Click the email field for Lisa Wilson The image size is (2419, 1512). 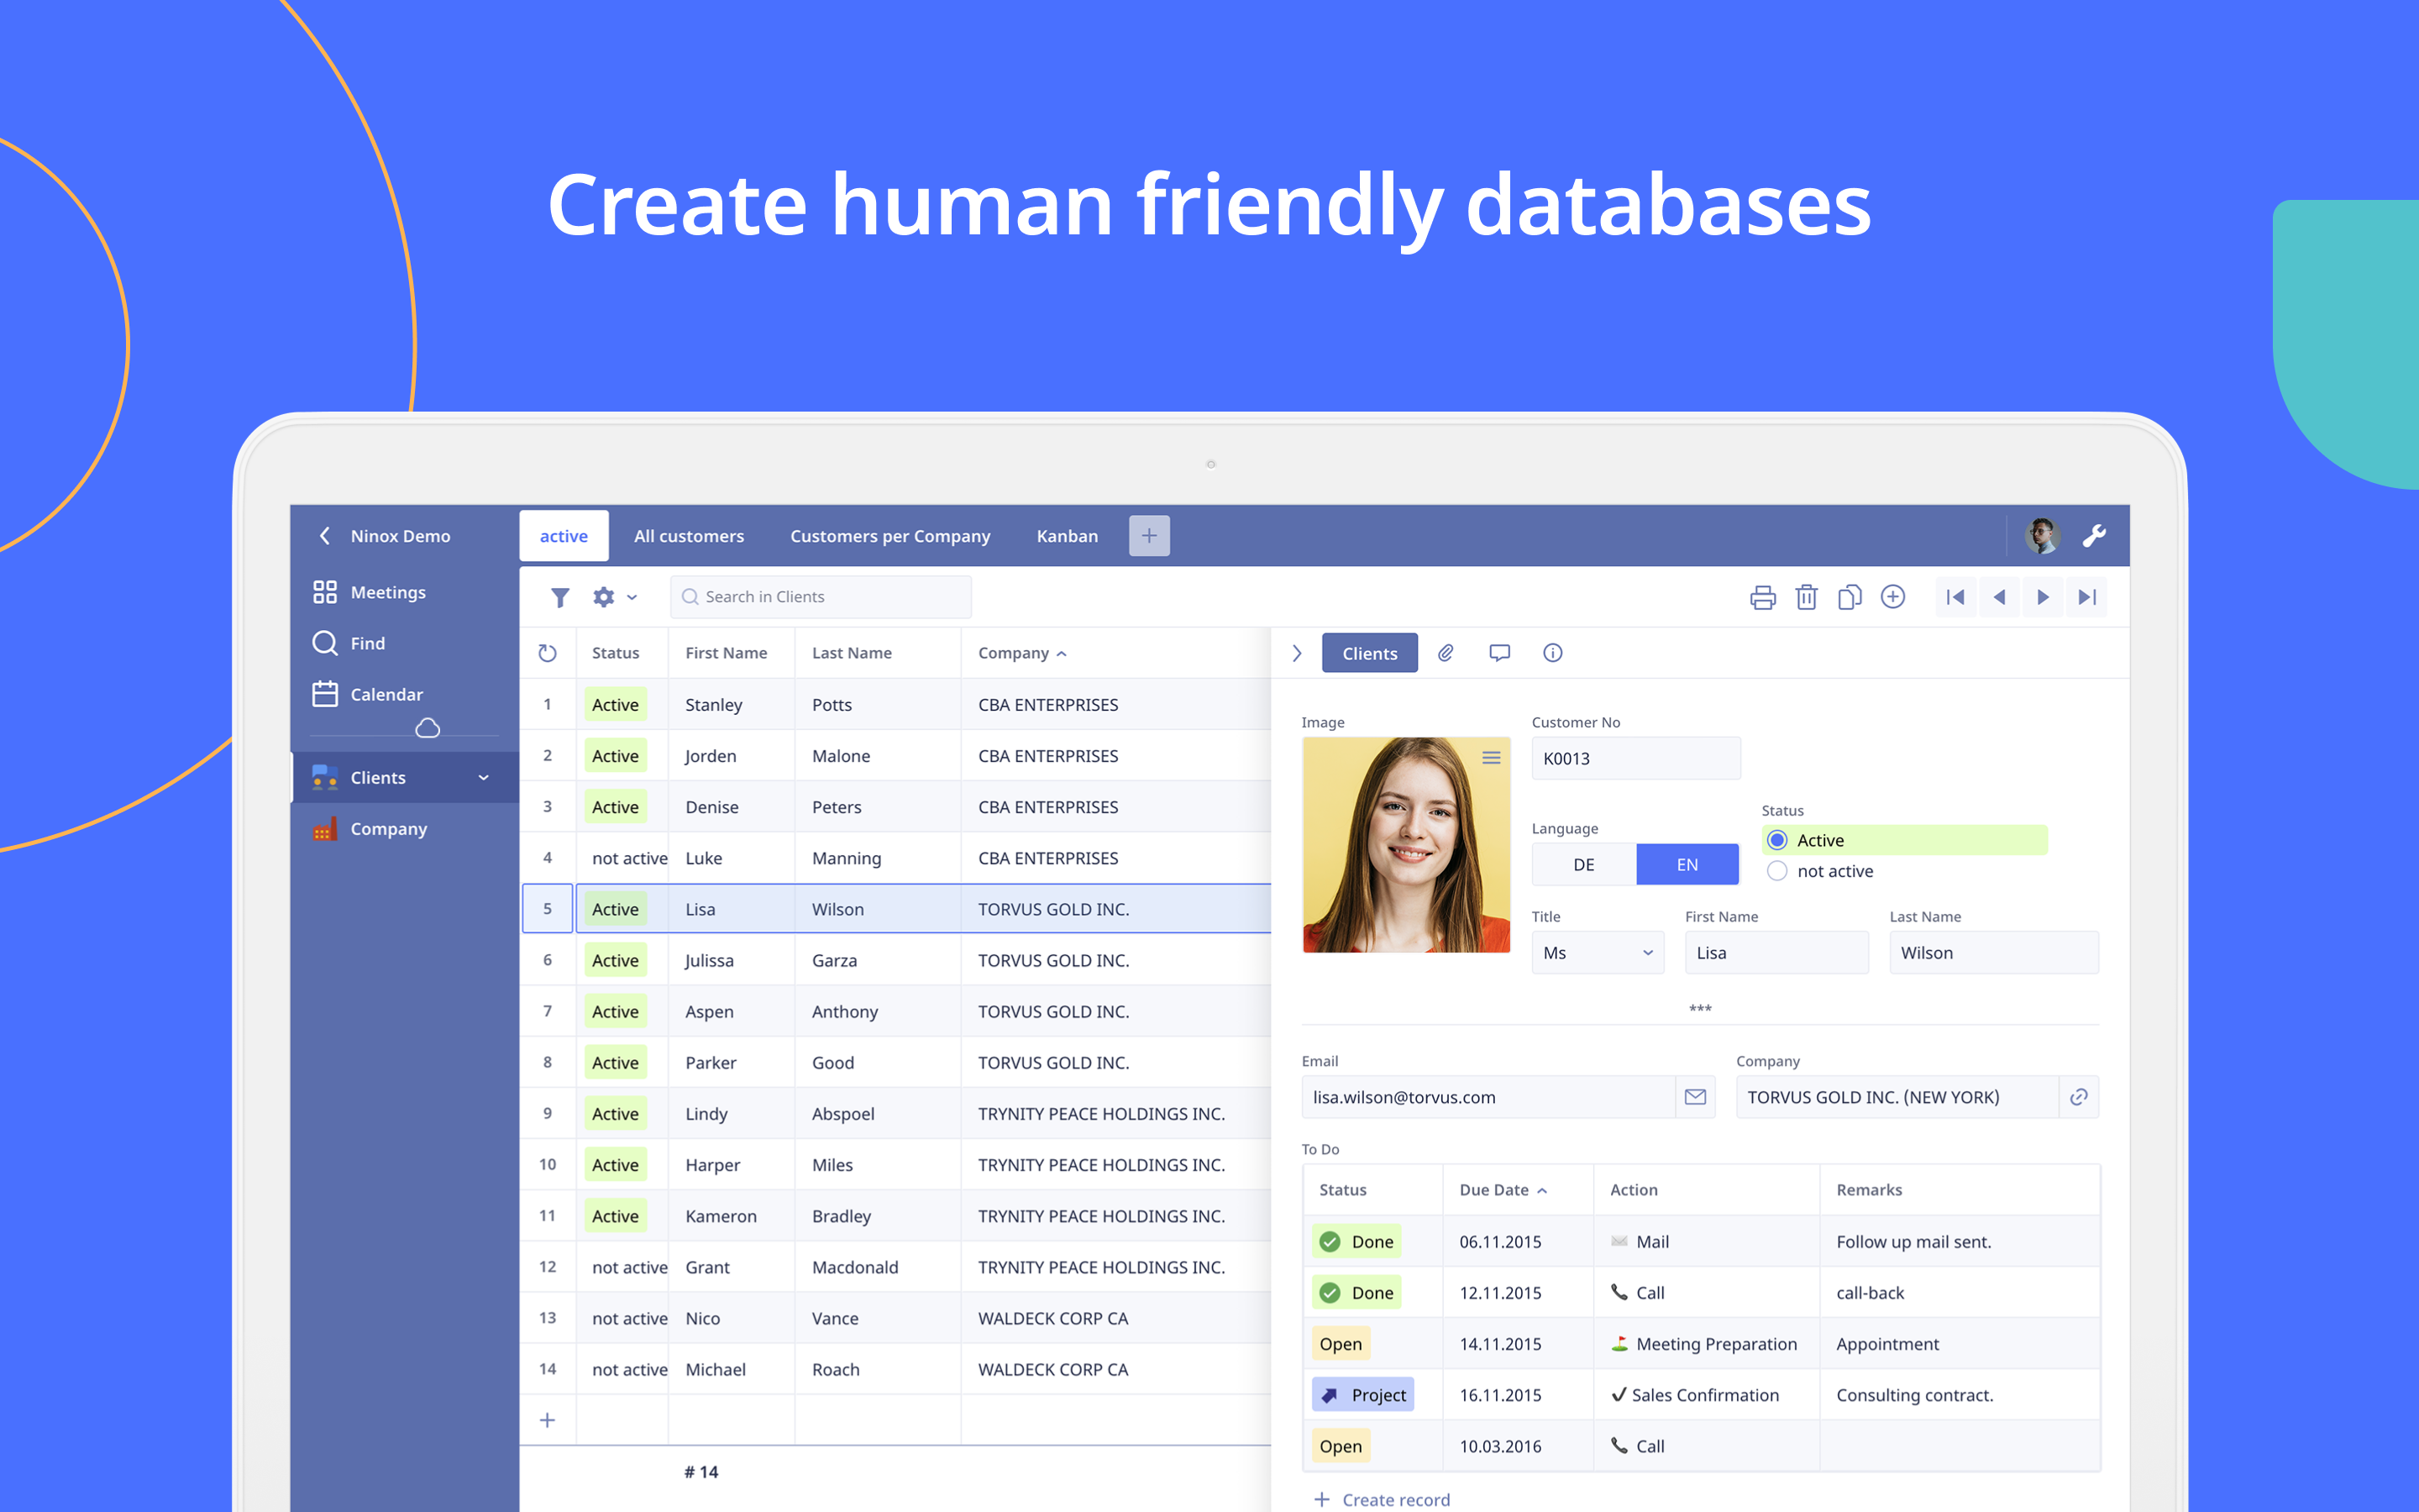(1488, 1095)
